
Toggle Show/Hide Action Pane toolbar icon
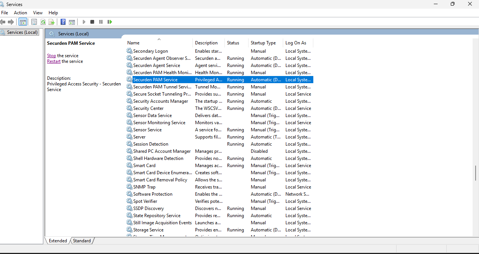pos(72,22)
